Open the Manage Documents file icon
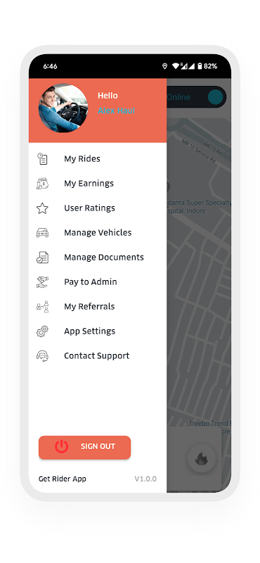260x563 pixels. coord(42,258)
